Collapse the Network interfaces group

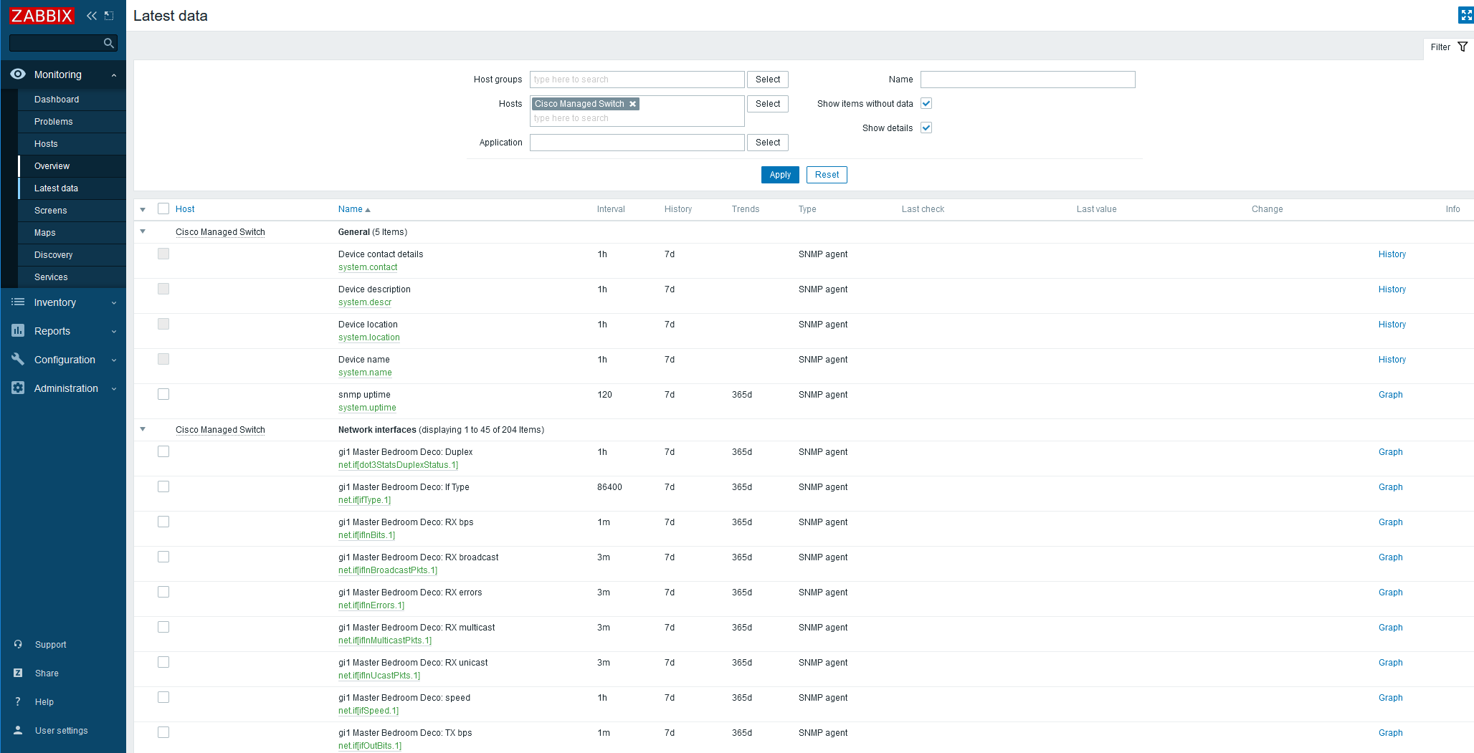(143, 429)
